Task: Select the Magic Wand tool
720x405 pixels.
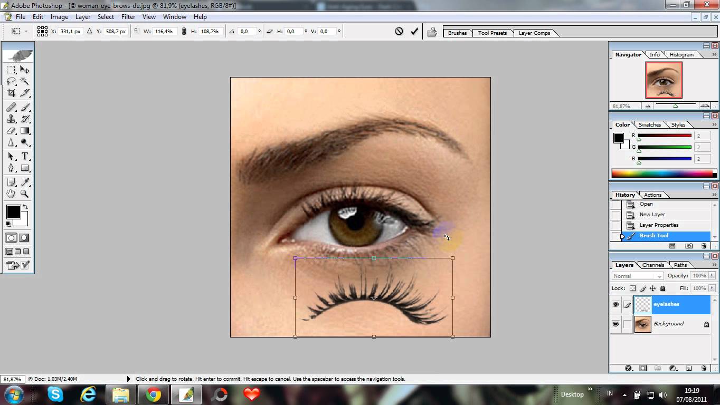Action: 25,81
